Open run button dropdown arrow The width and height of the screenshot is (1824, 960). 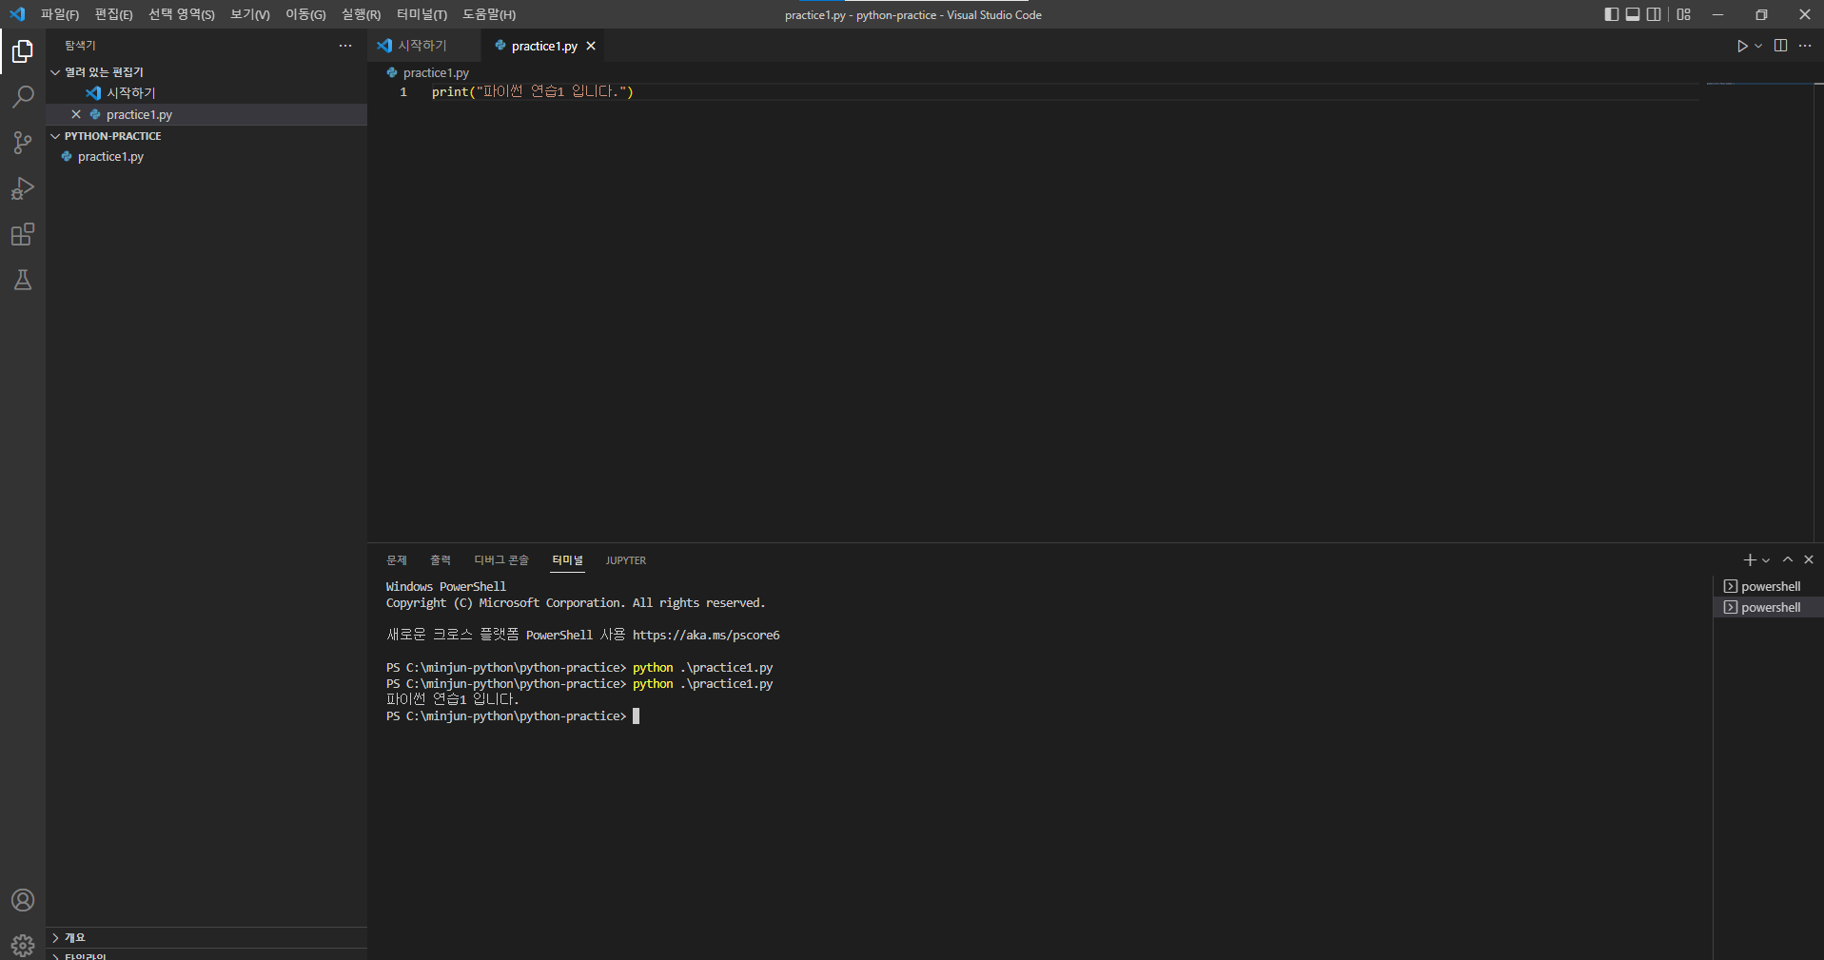click(x=1758, y=46)
